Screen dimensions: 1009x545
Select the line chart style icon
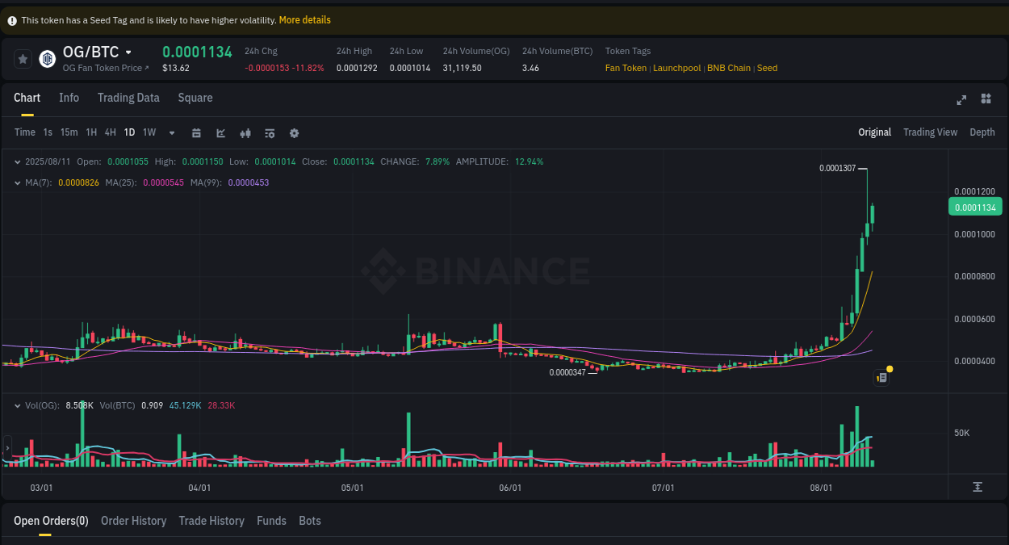point(220,132)
